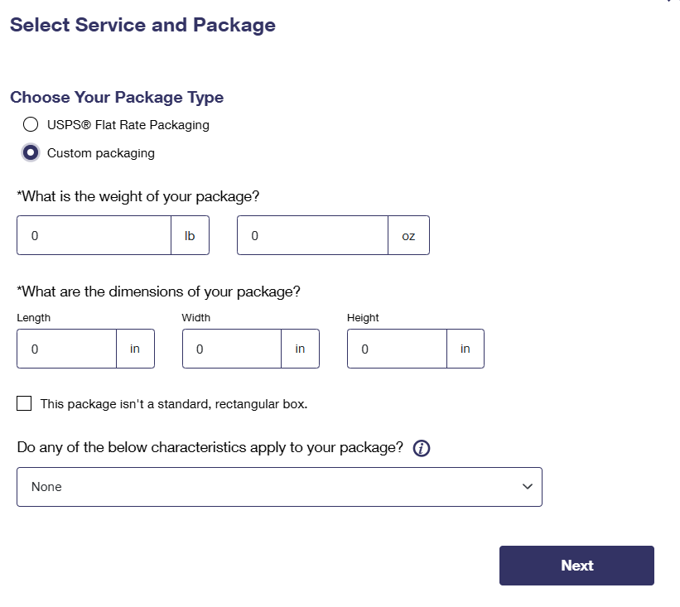Click the chevron arrow on the characteristics dropdown
680x607 pixels.
(528, 487)
